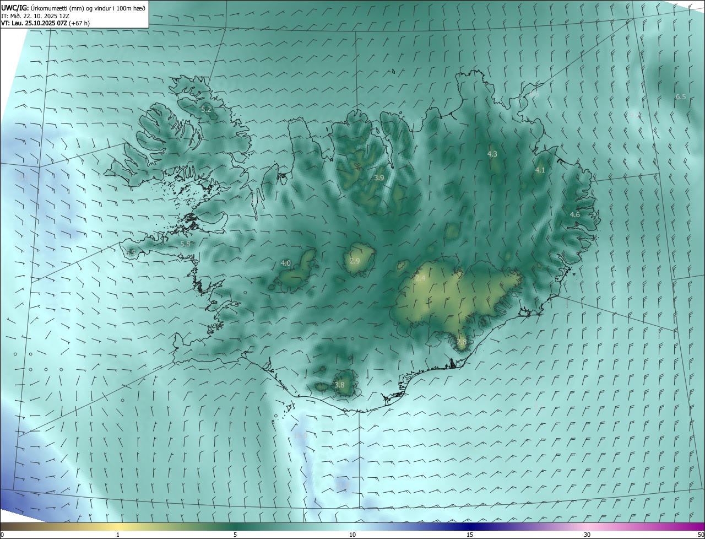Click the '15' tick label on the color scale
Image resolution: width=705 pixels, height=539 pixels.
coord(470,535)
